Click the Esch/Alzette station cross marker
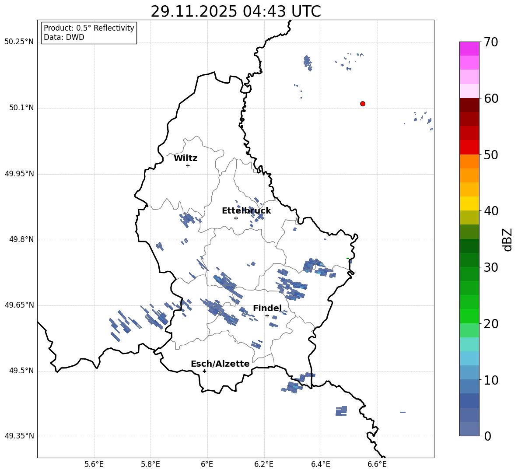Image resolution: width=518 pixels, height=473 pixels. [204, 371]
